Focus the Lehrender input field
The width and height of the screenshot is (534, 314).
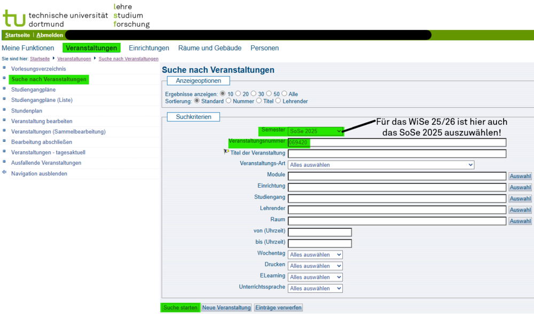(397, 210)
